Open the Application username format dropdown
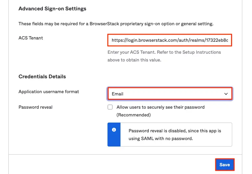 (170, 94)
